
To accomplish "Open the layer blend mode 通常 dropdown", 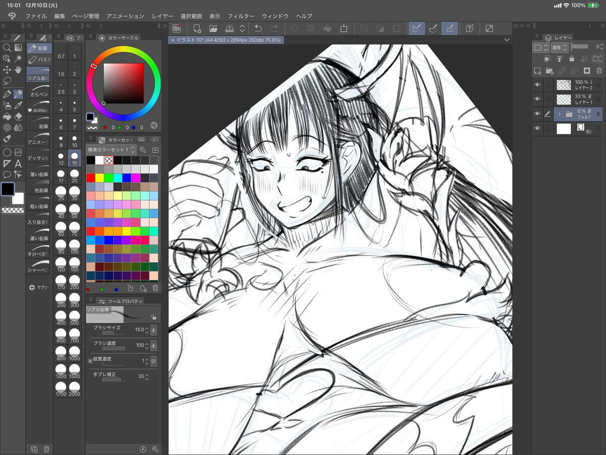I will point(560,46).
